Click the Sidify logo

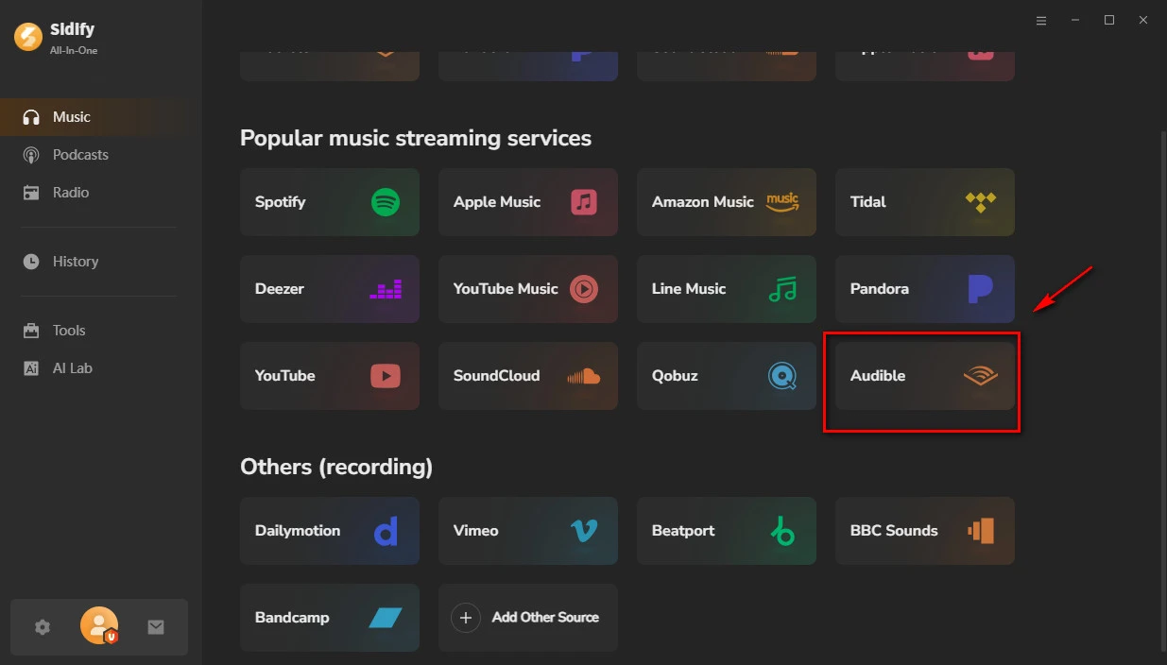(27, 37)
